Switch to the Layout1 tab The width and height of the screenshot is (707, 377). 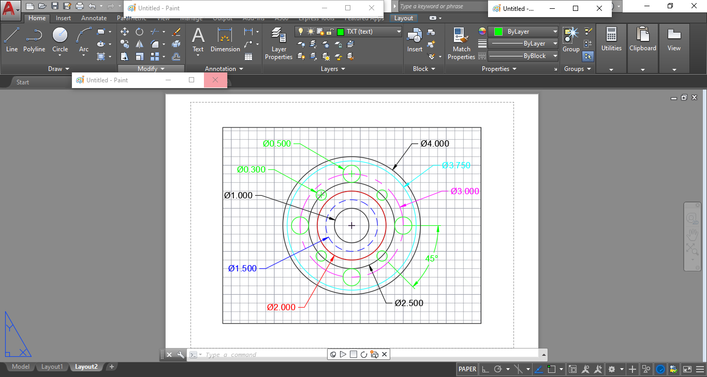click(x=52, y=367)
